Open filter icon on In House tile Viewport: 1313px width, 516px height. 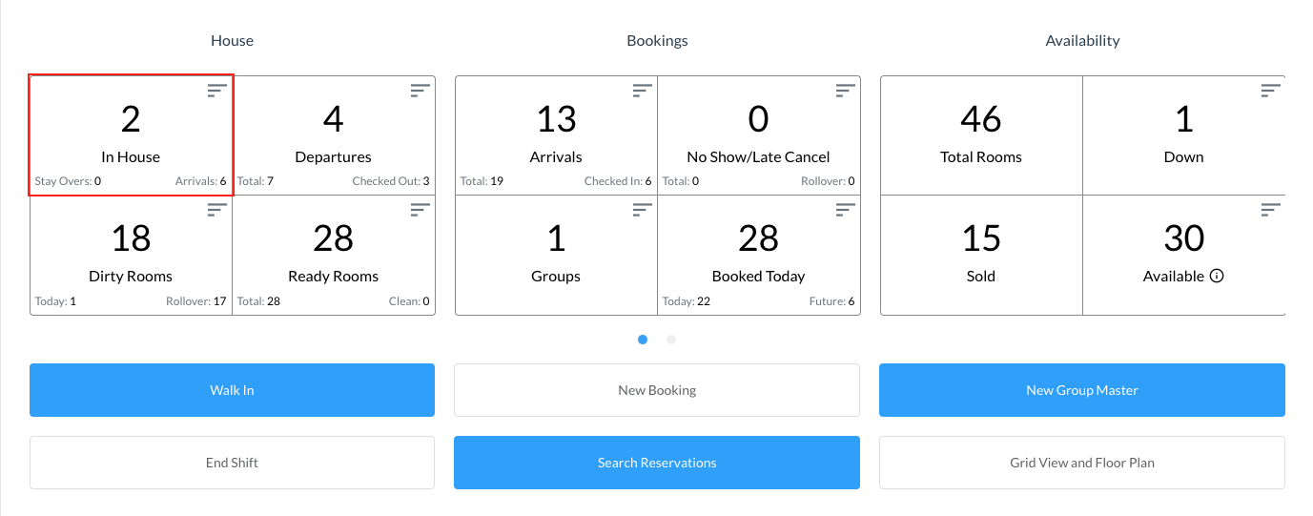click(x=217, y=91)
